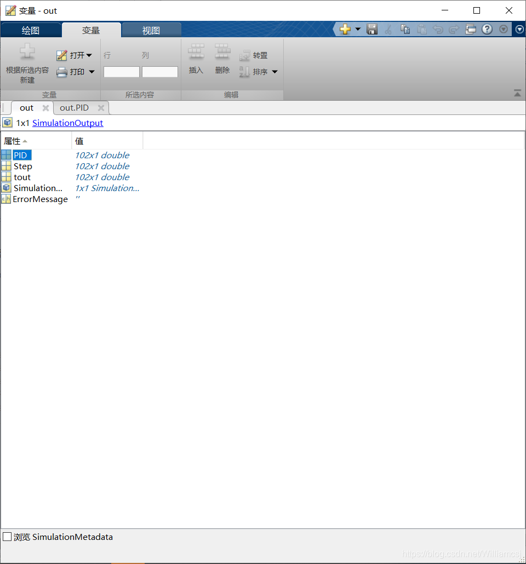This screenshot has width=526, height=564.
Task: Click the Paste icon in the toolbar
Action: 422,29
